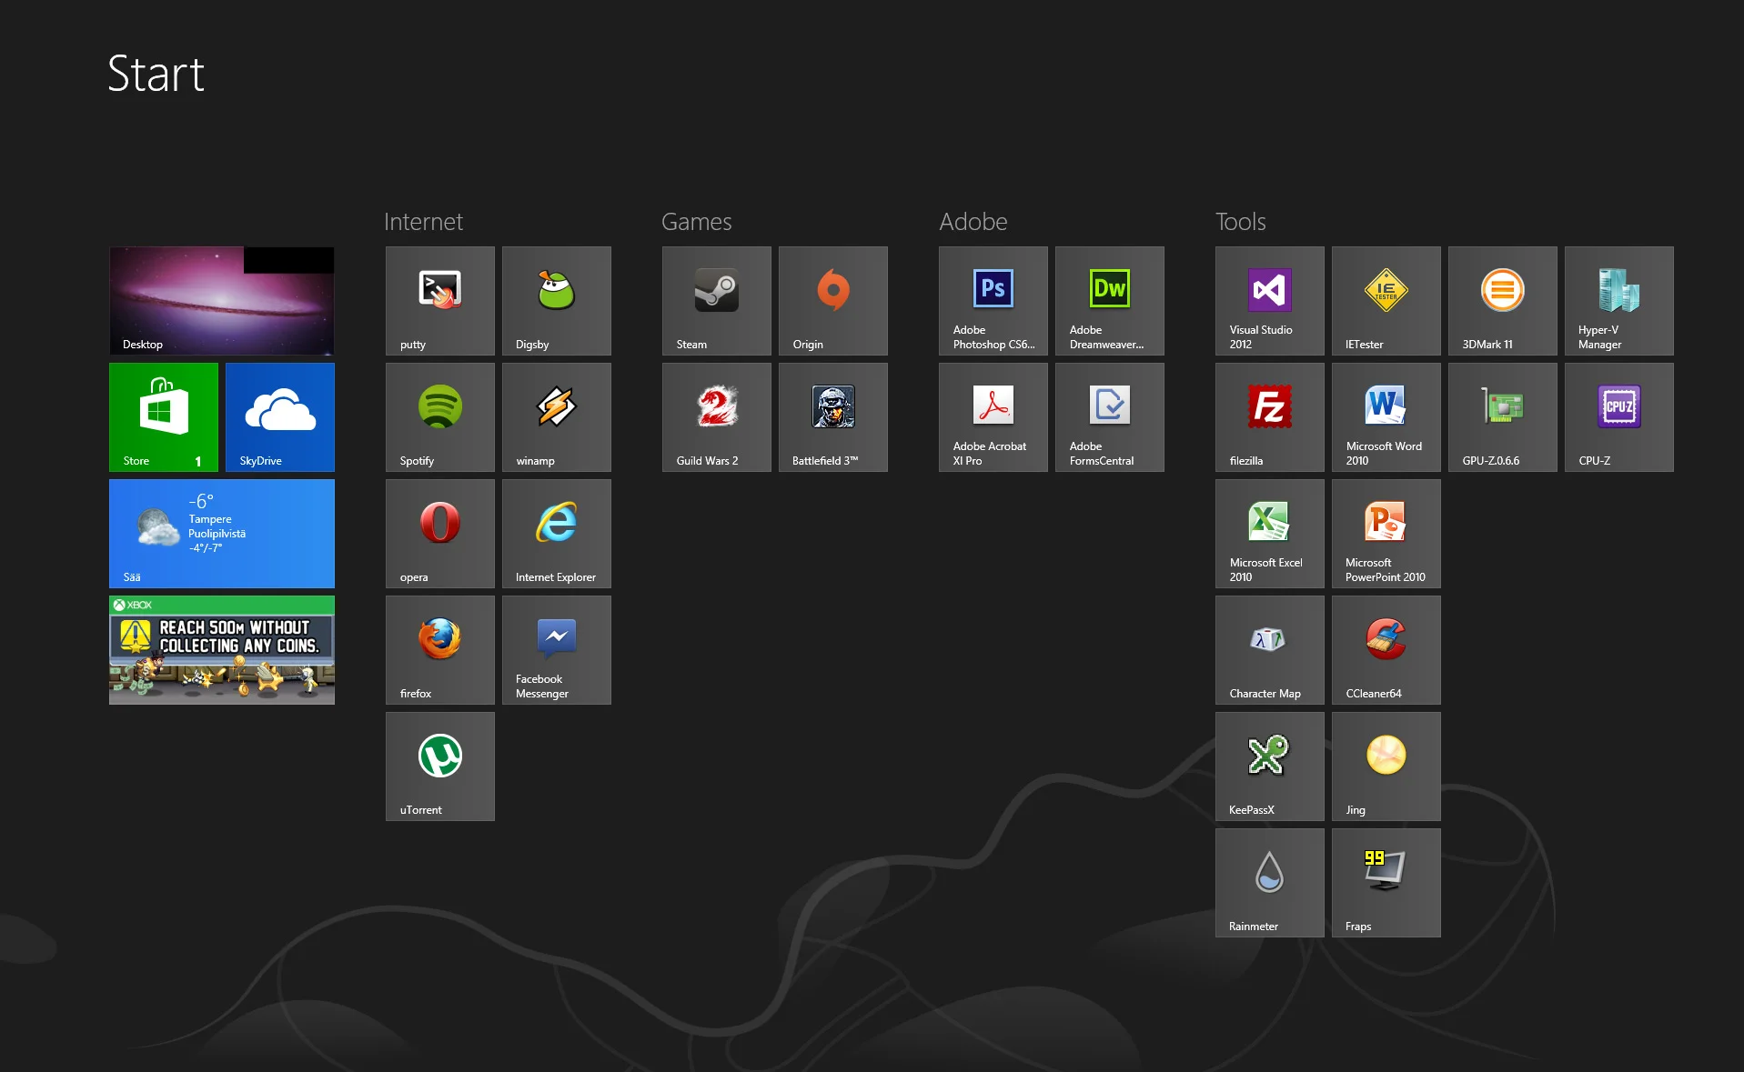Launch uTorrent tile

pos(439,766)
